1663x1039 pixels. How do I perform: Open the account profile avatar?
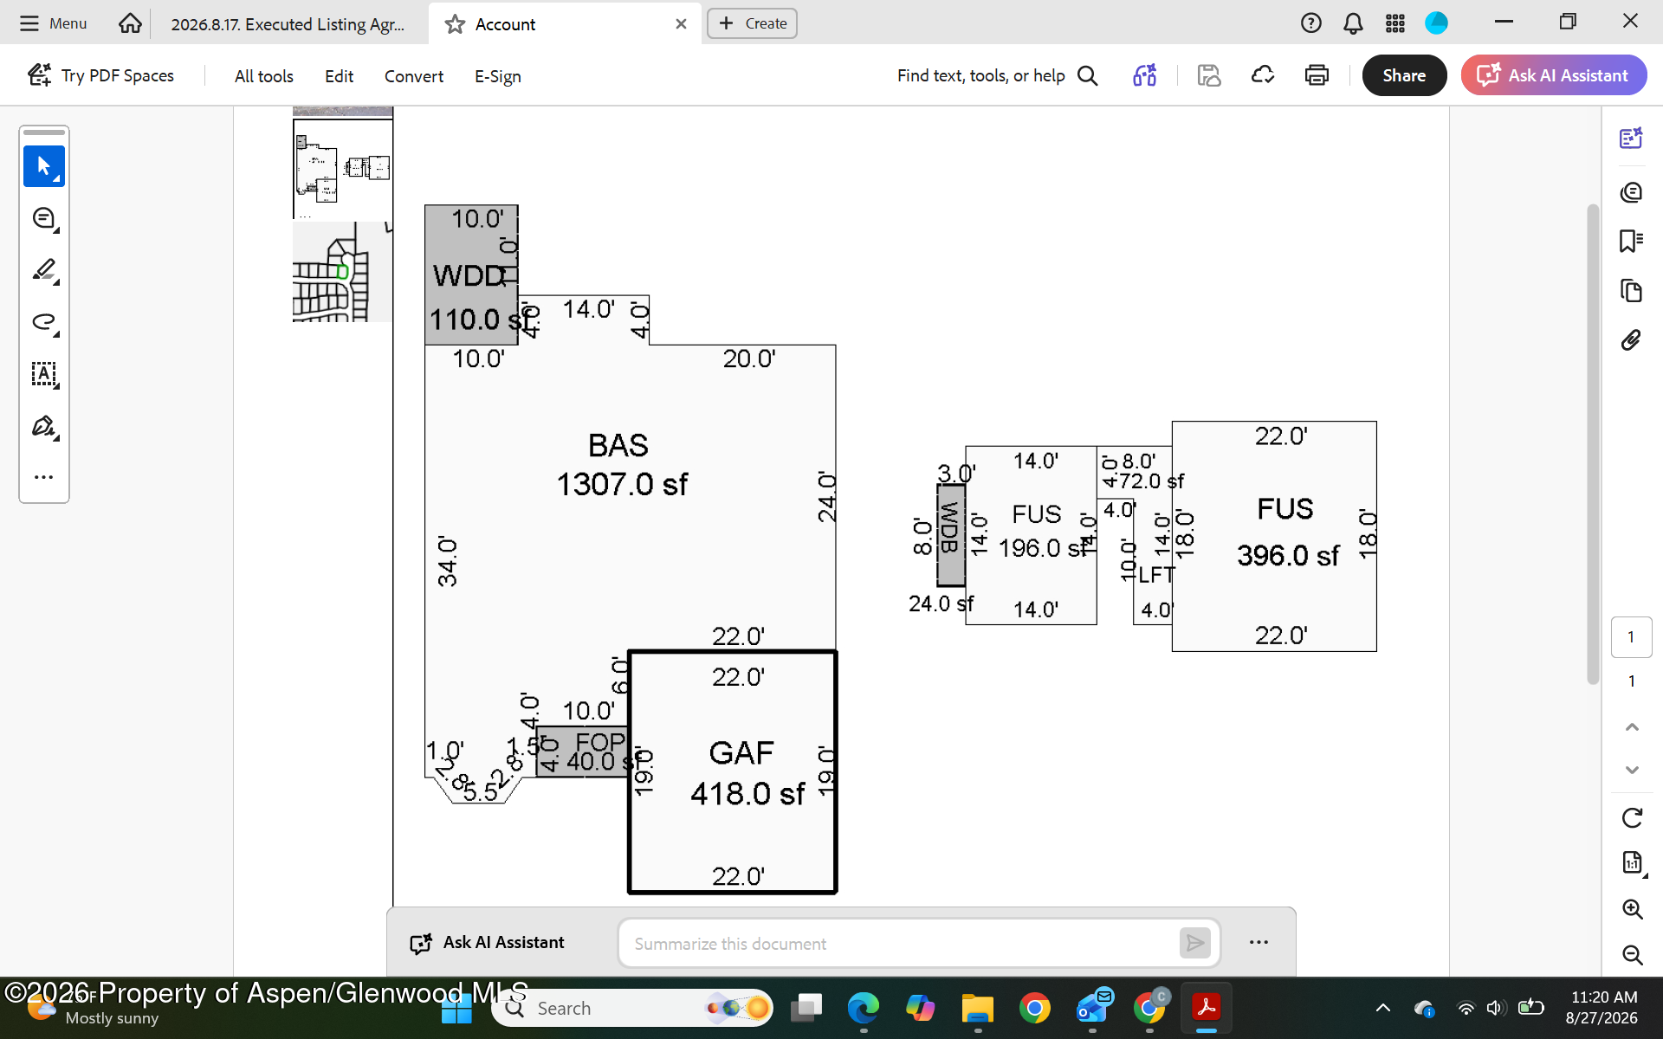tap(1436, 23)
